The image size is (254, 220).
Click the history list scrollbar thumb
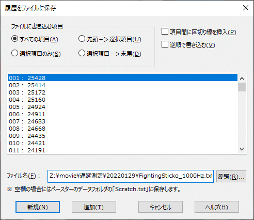tap(242, 87)
